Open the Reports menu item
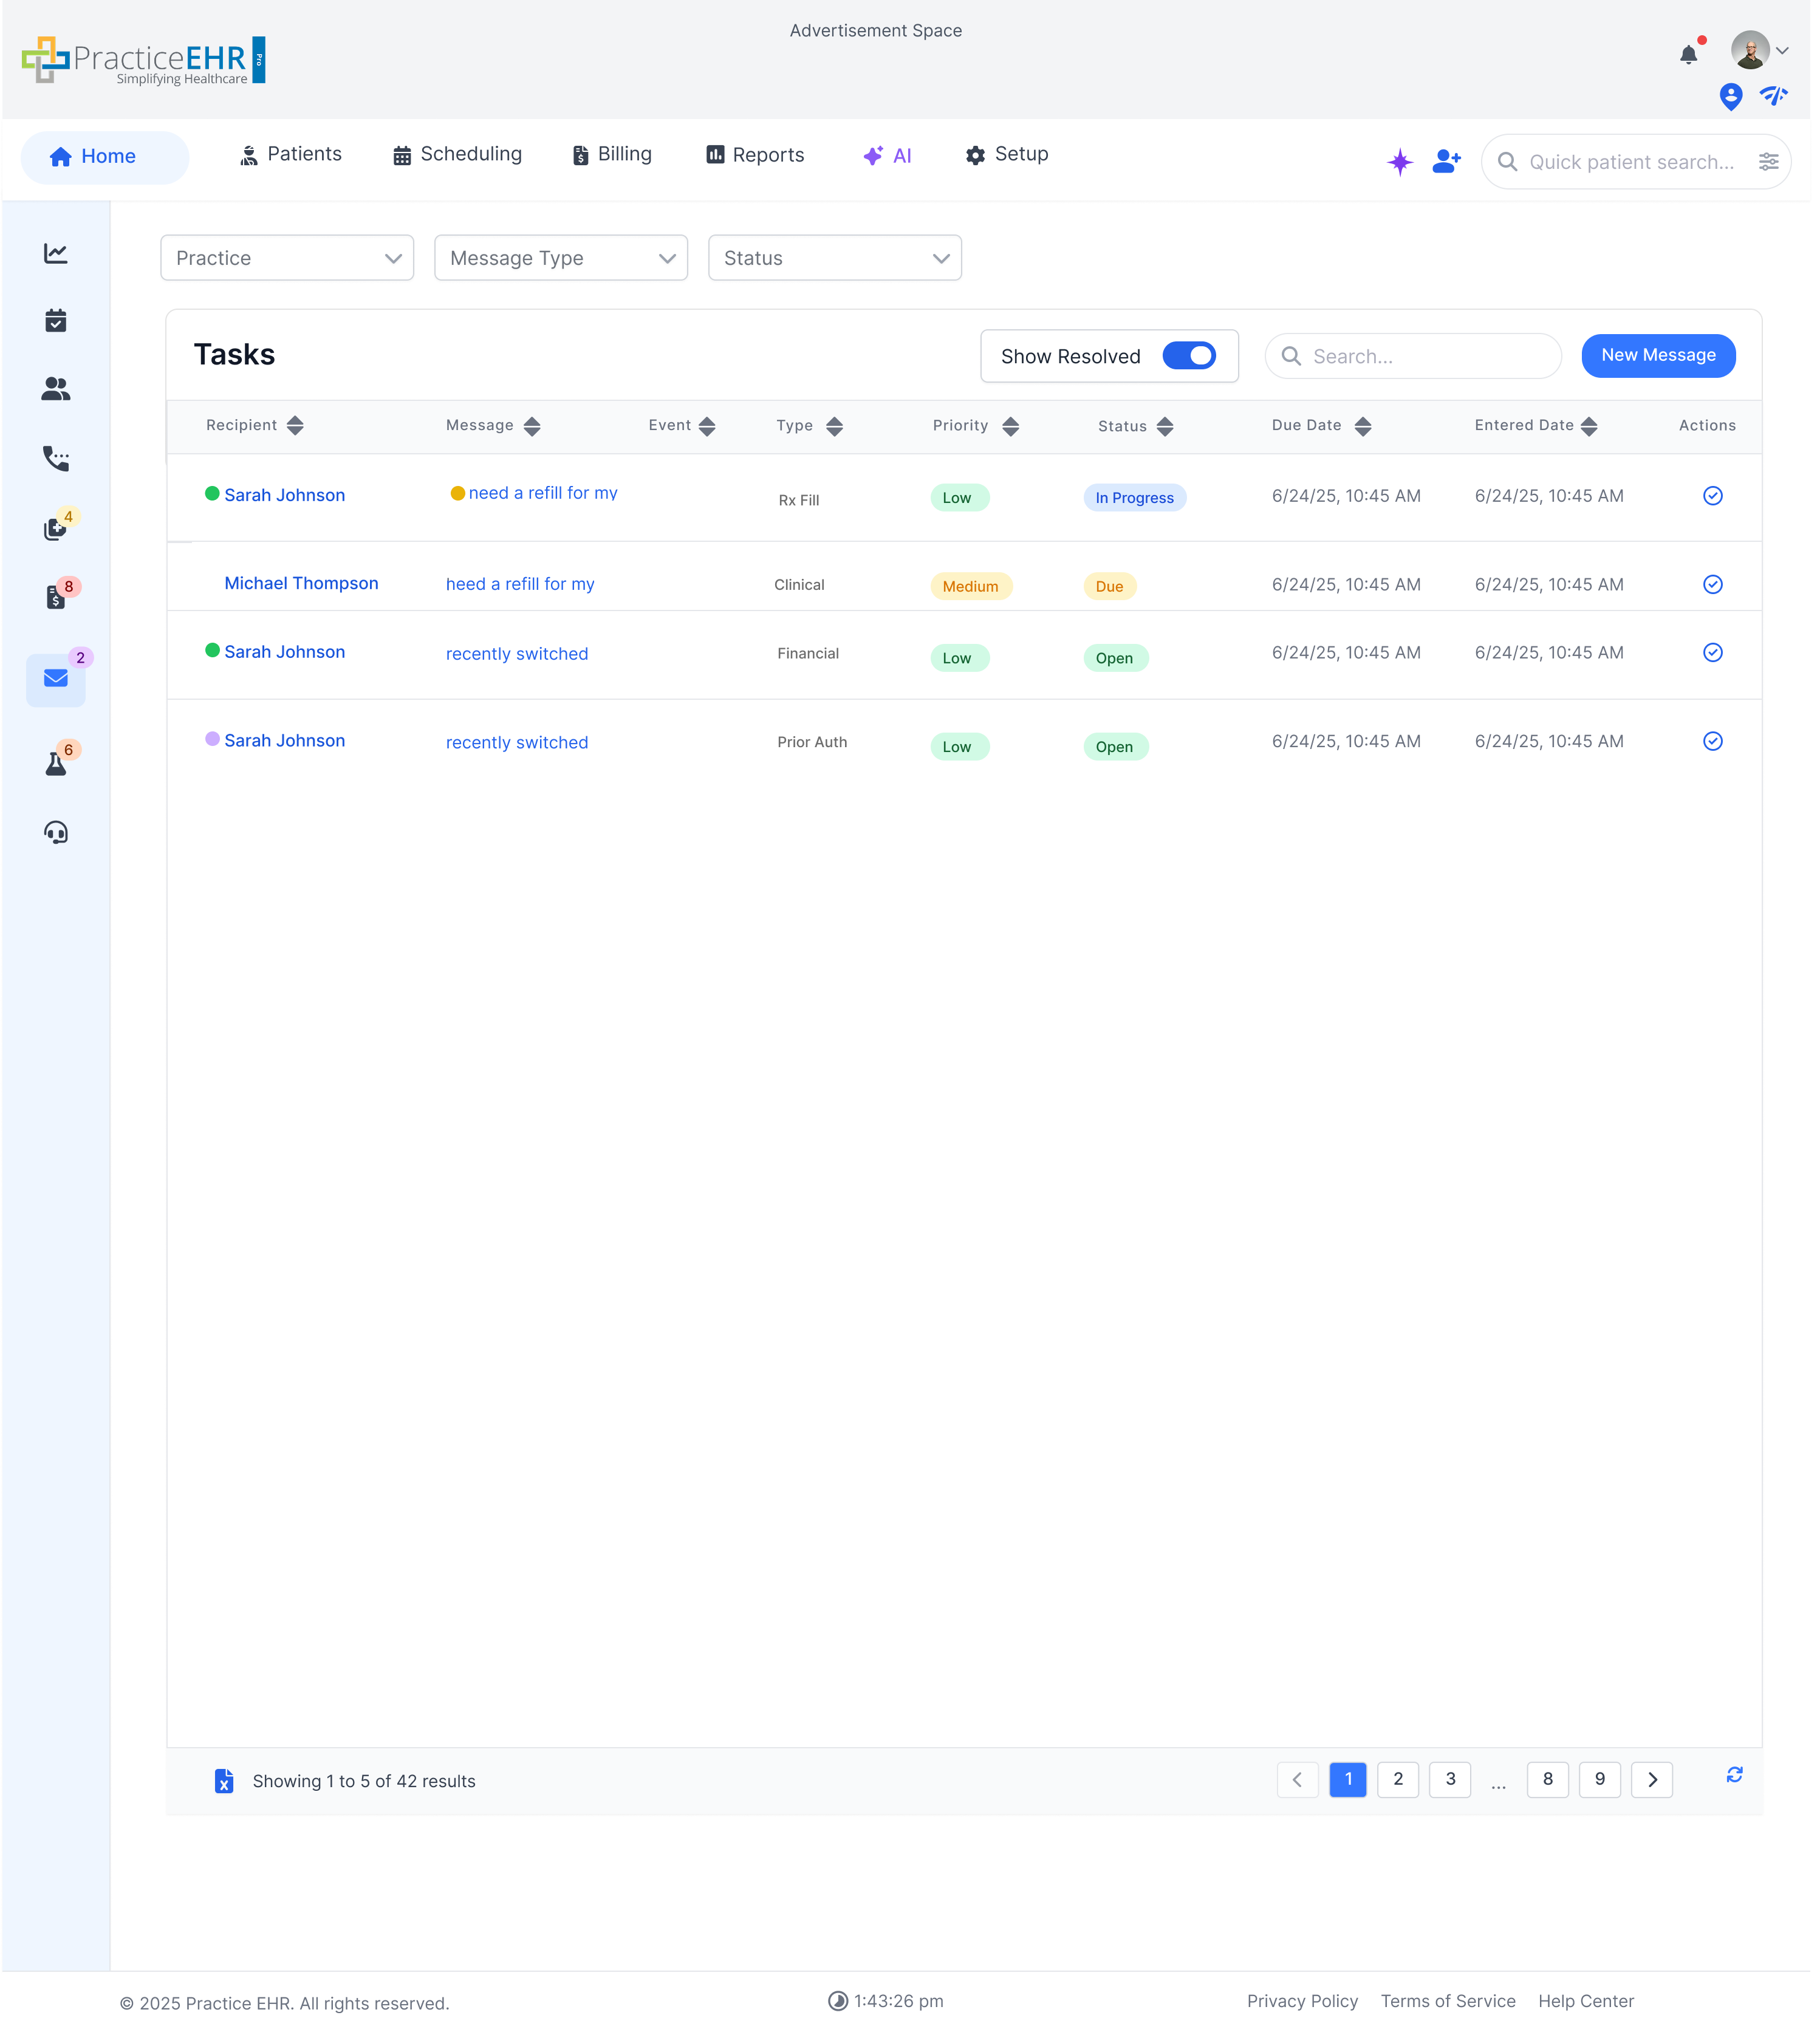1820x2035 pixels. pos(755,154)
